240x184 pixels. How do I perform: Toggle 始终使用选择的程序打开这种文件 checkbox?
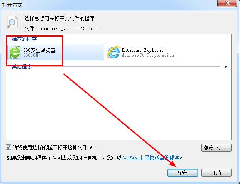click(x=8, y=147)
